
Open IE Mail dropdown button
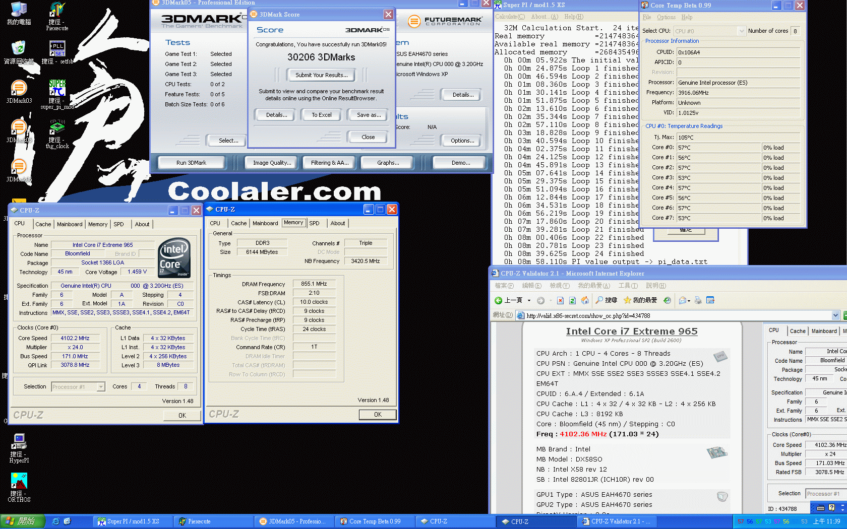coord(684,300)
